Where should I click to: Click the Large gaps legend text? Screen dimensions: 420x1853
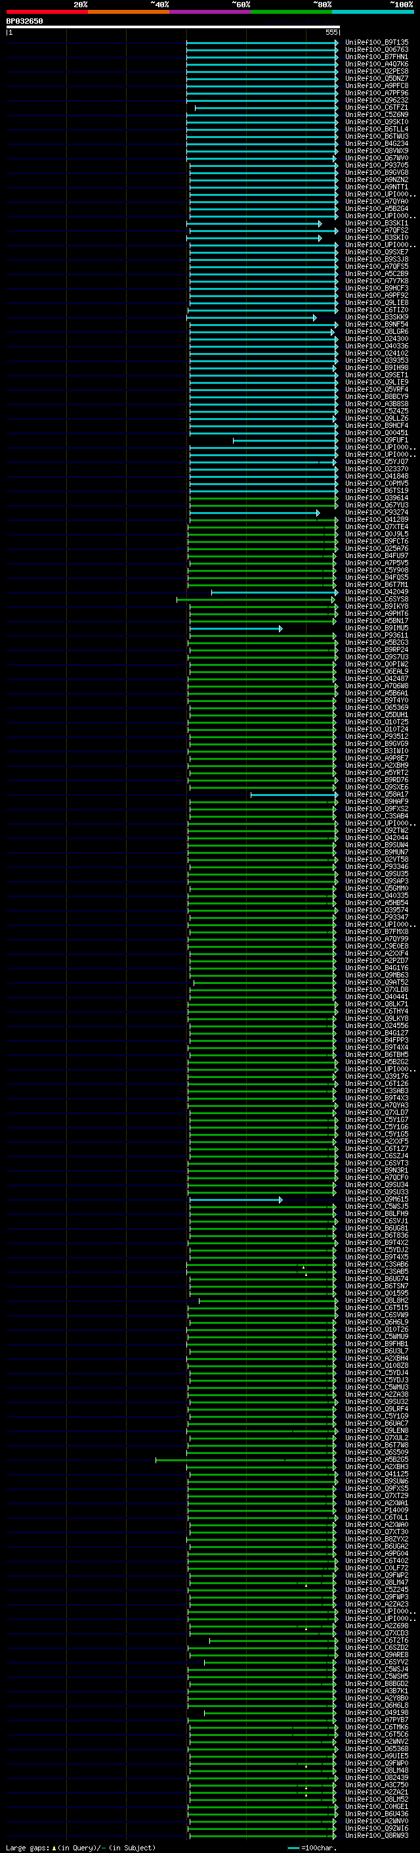click(81, 1847)
